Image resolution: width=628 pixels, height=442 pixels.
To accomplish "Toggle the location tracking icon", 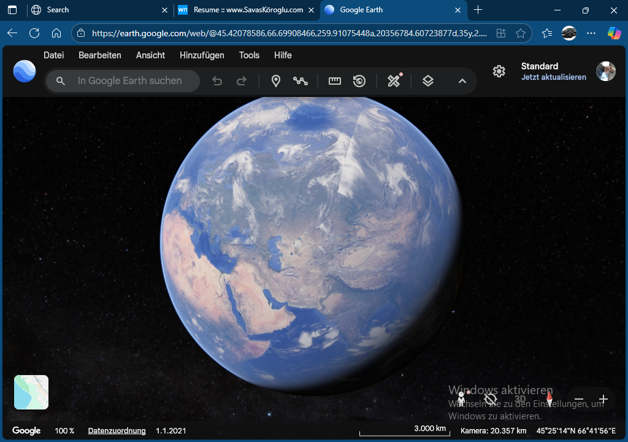I will 490,399.
